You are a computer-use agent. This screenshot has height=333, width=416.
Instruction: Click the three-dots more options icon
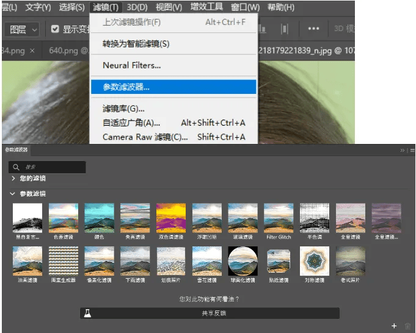click(x=313, y=28)
